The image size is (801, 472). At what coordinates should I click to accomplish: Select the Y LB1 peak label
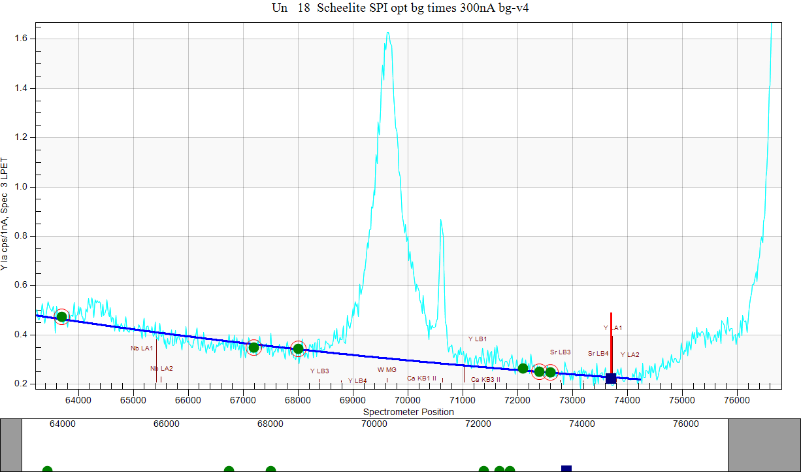[x=478, y=339]
